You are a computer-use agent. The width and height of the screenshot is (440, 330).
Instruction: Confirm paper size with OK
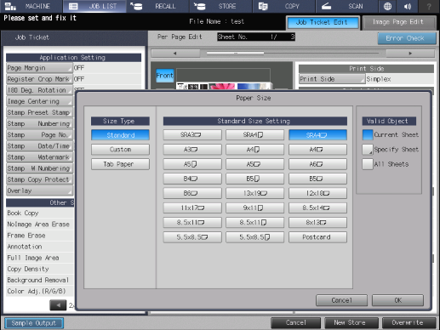(397, 300)
